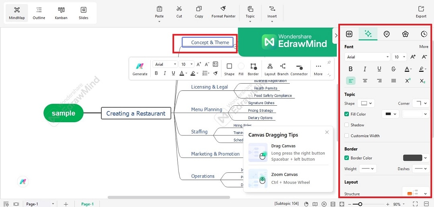Click More in floating toolbar
This screenshot has width=434, height=207.
[318, 69]
